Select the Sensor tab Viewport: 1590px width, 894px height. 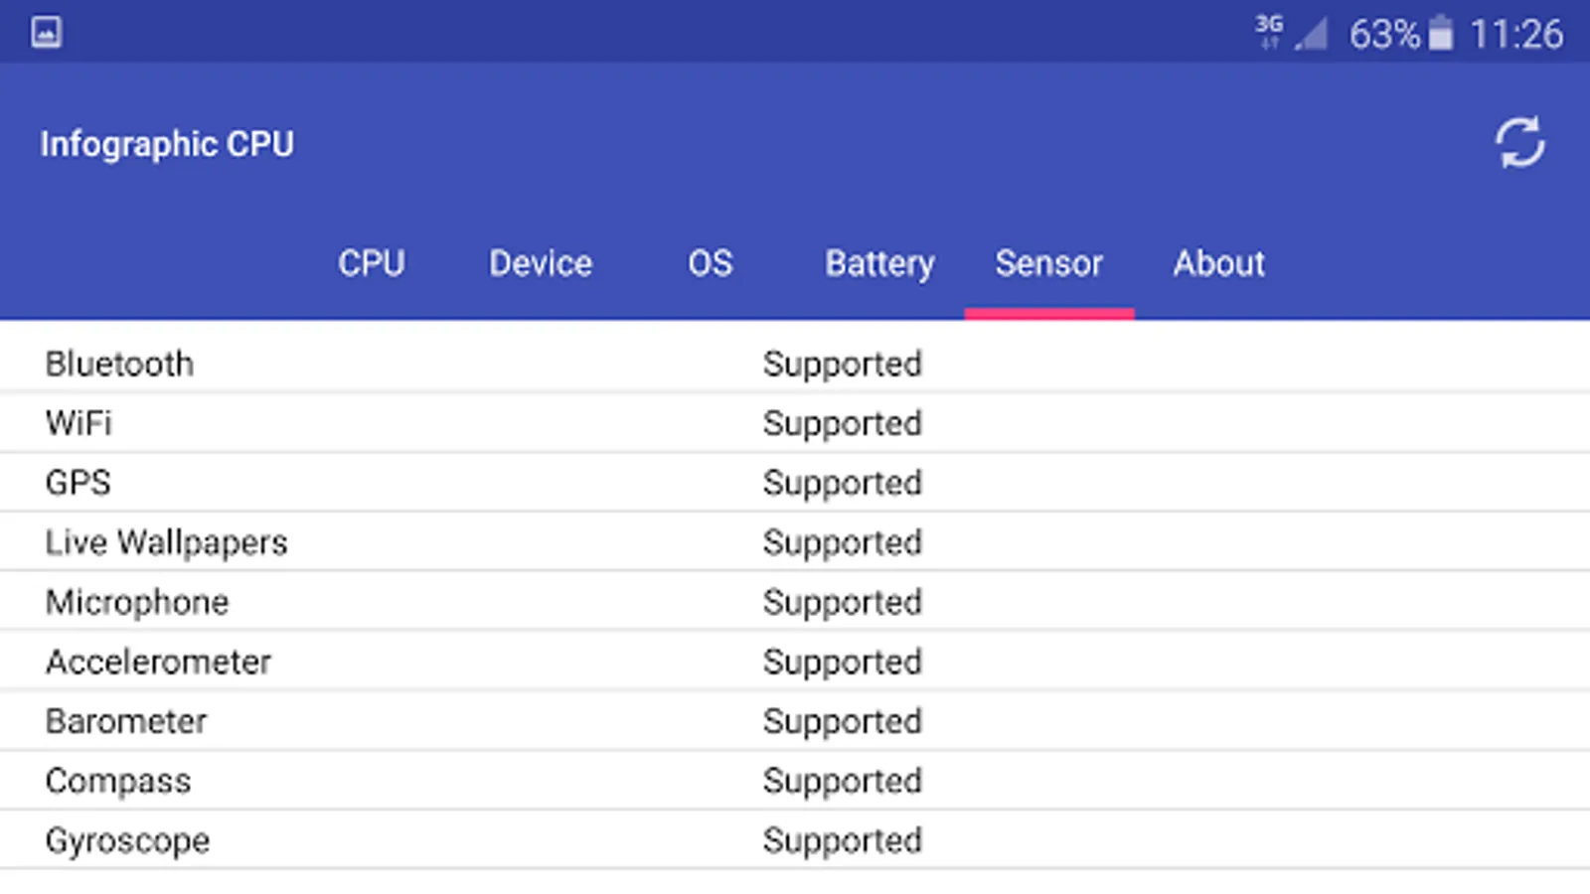[x=1048, y=263]
